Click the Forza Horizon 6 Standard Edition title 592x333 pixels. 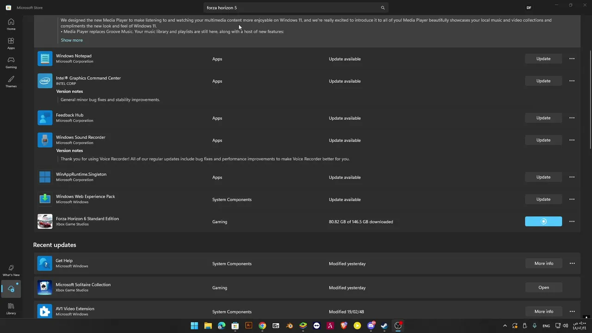point(87,219)
